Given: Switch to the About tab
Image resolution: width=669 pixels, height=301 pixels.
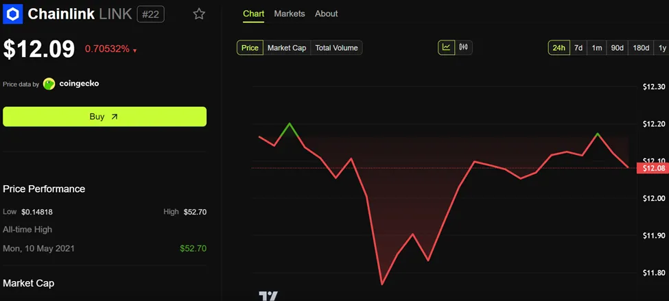Looking at the screenshot, I should [x=327, y=14].
